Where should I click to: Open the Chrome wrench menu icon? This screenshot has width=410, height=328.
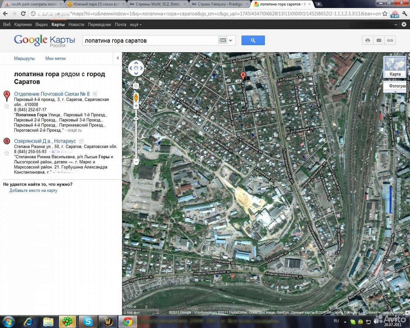404,14
